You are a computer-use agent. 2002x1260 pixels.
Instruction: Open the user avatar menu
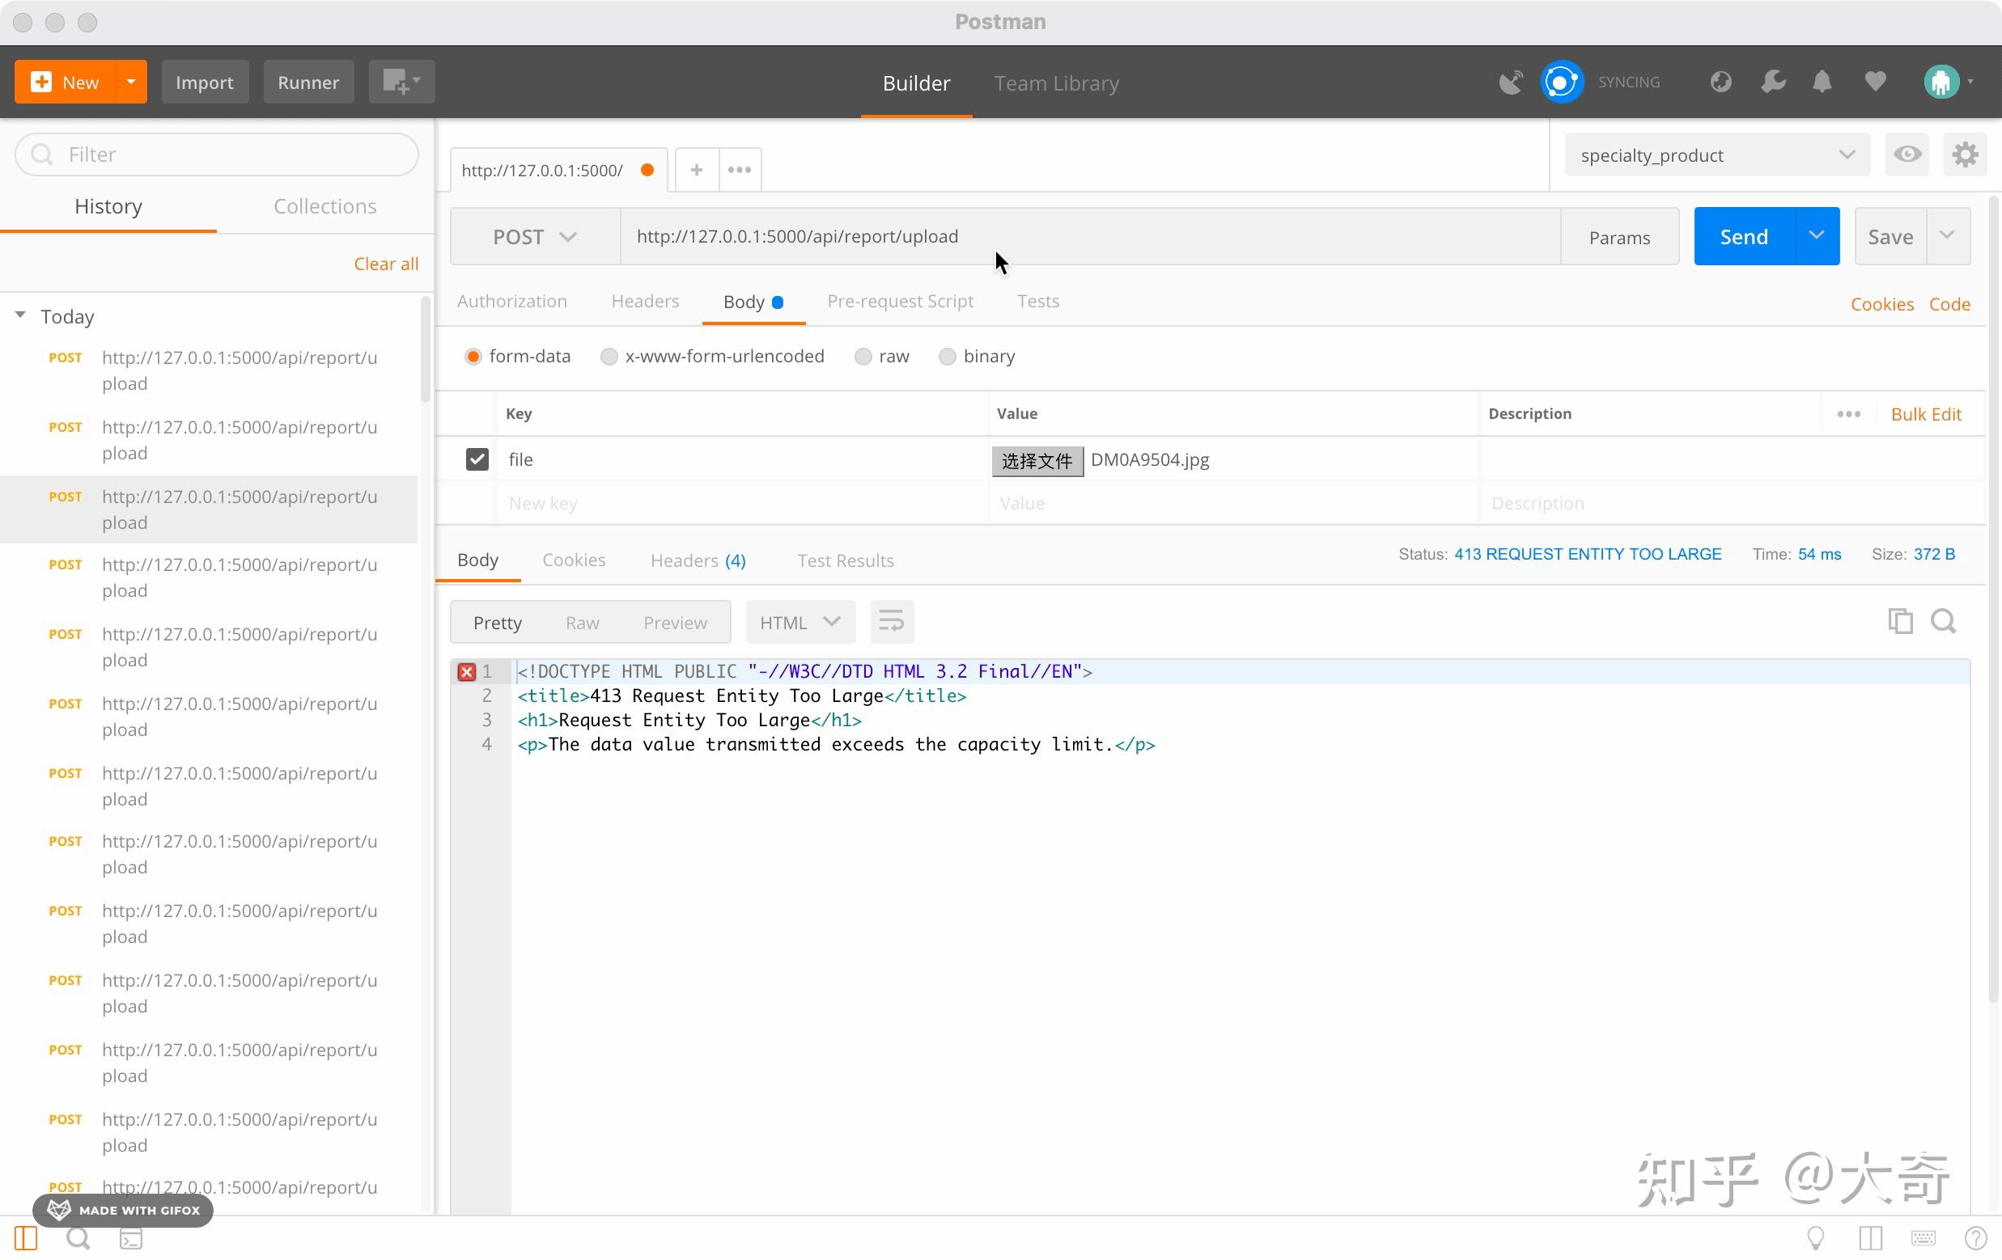1948,82
